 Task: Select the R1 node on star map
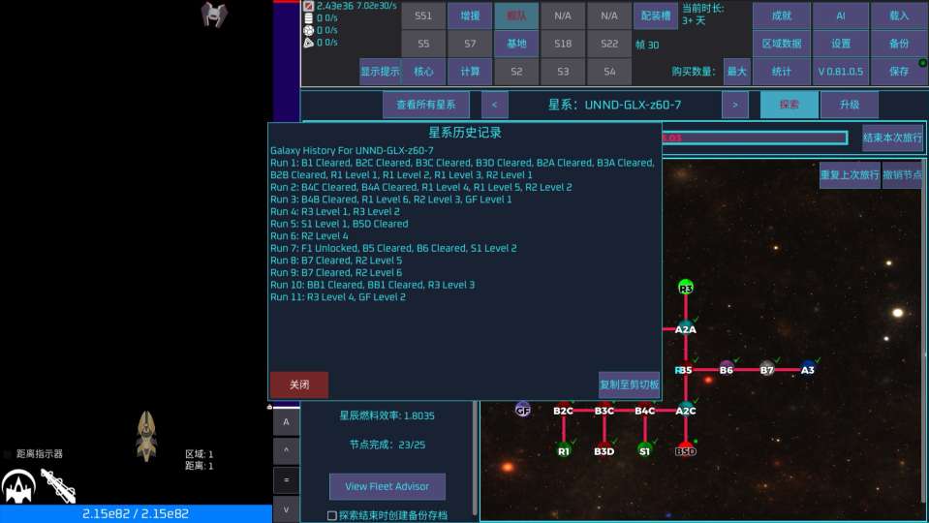[564, 450]
